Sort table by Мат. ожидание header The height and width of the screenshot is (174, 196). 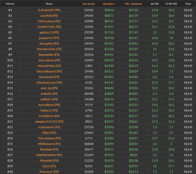coord(133,4)
